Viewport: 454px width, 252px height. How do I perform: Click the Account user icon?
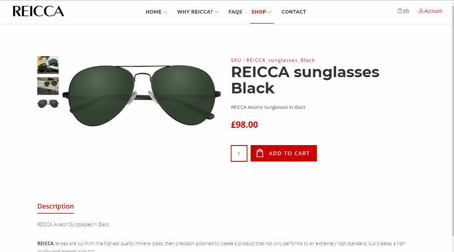pos(421,11)
